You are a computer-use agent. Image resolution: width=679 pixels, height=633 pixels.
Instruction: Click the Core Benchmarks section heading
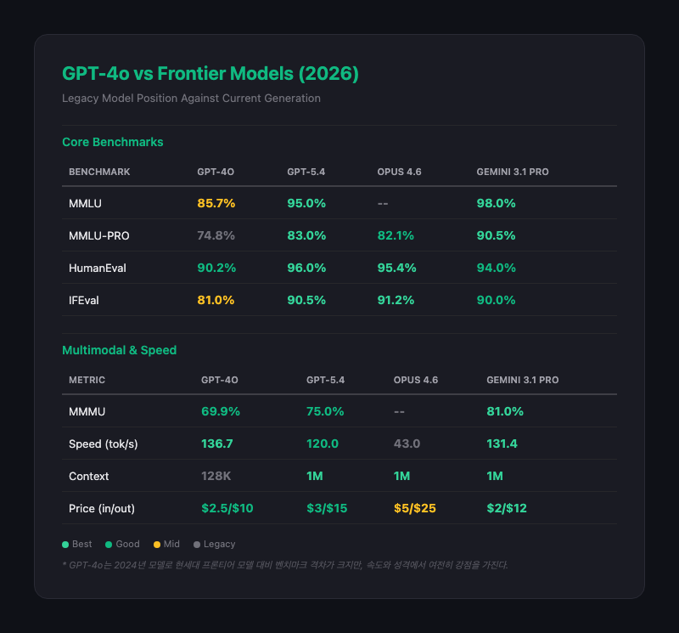click(x=113, y=142)
